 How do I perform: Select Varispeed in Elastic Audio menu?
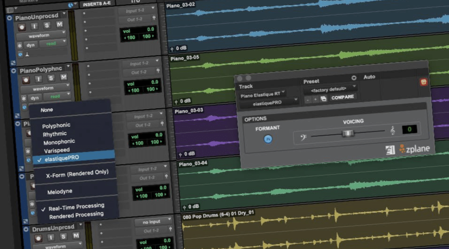click(x=57, y=150)
